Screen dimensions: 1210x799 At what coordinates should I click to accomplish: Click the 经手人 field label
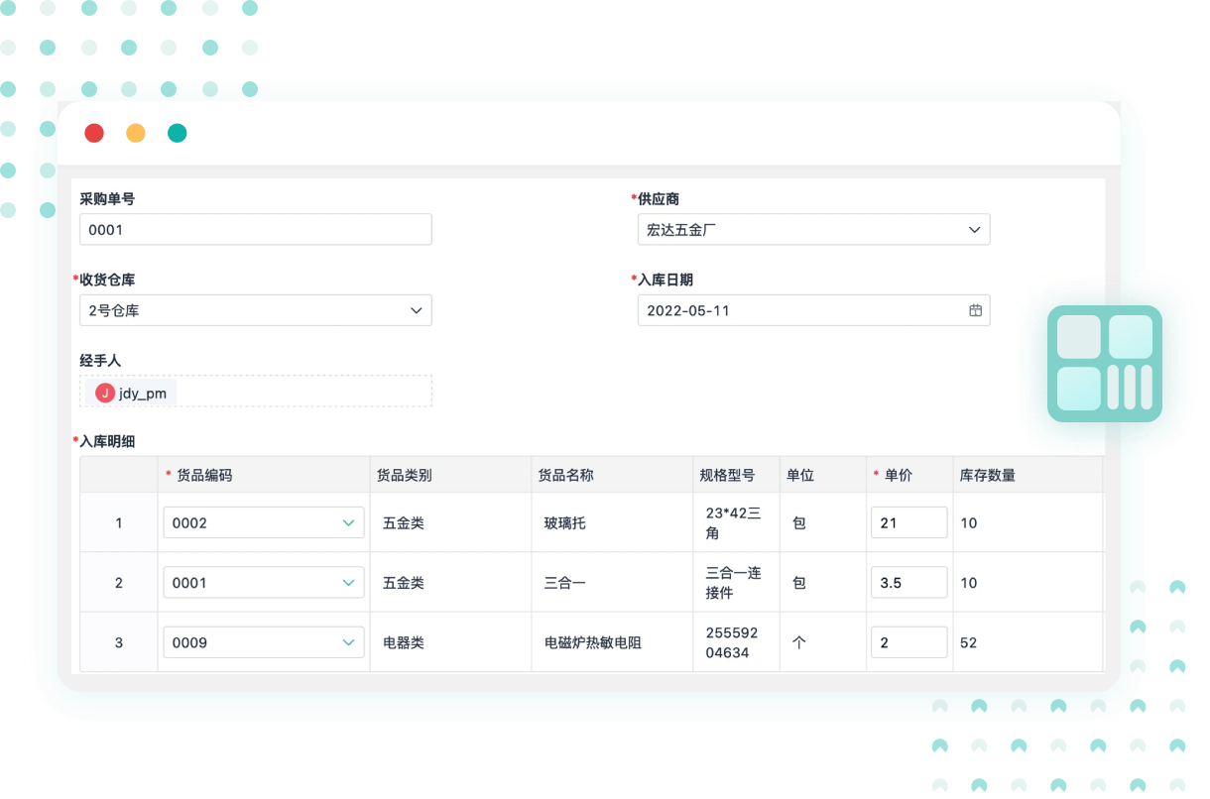tap(100, 360)
